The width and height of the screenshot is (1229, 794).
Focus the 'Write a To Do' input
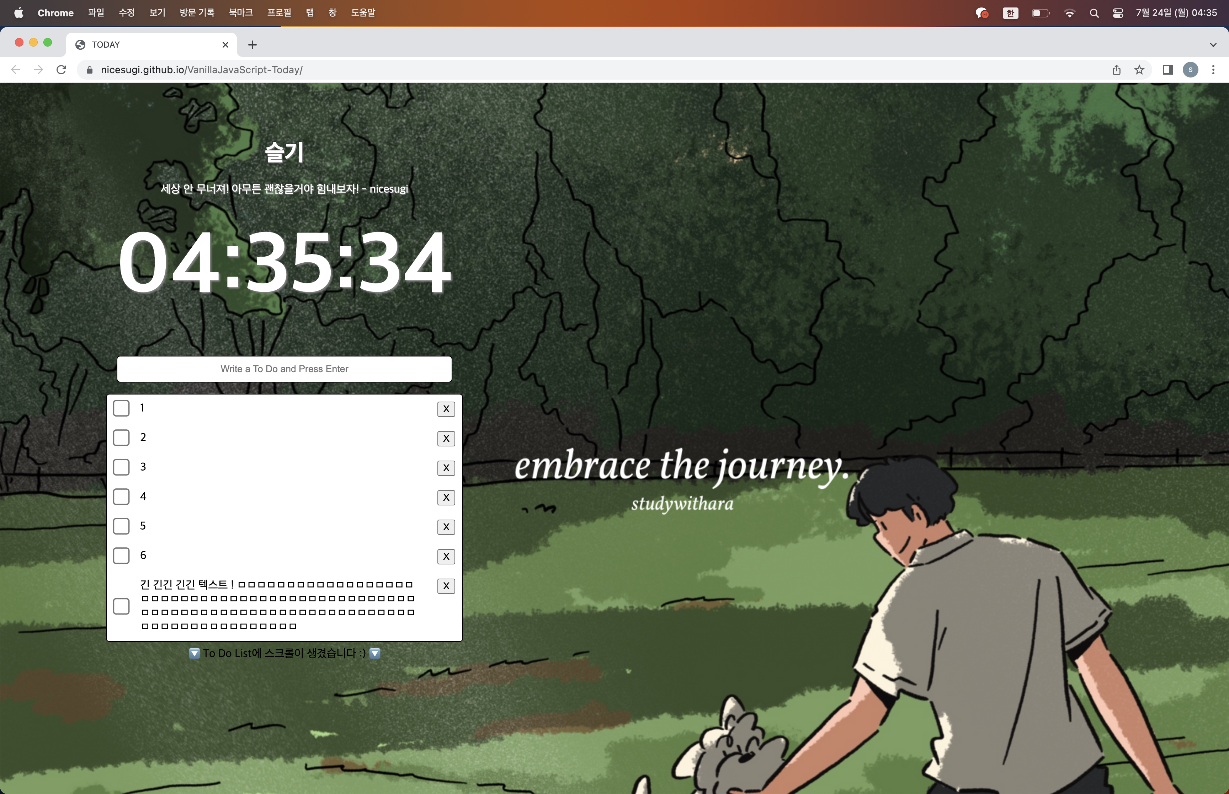click(284, 369)
